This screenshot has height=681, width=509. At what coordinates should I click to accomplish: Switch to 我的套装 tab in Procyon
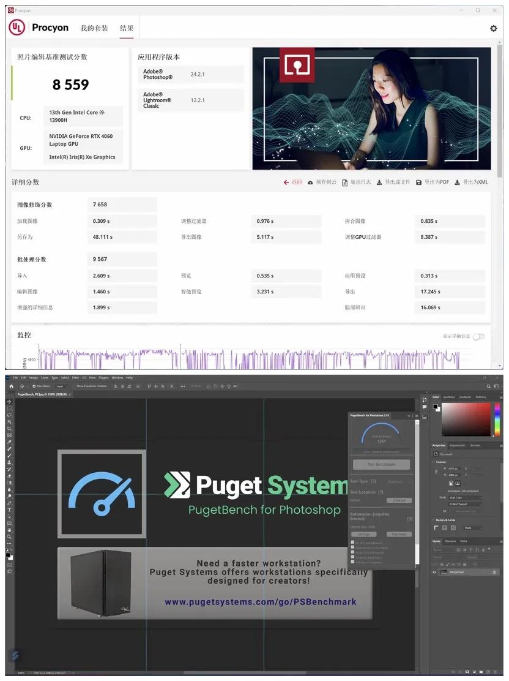point(94,28)
